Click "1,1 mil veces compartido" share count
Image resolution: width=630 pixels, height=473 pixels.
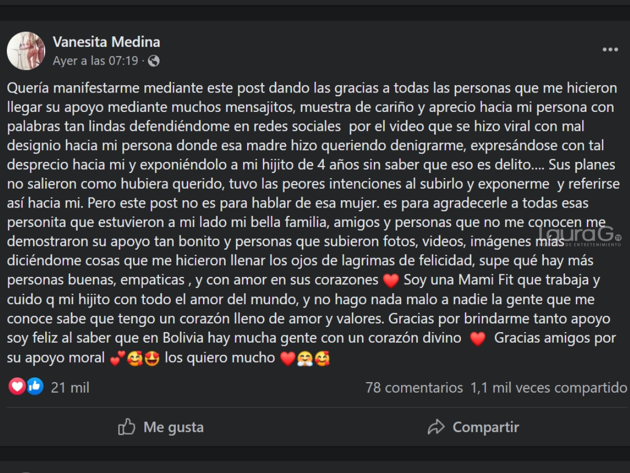point(549,388)
